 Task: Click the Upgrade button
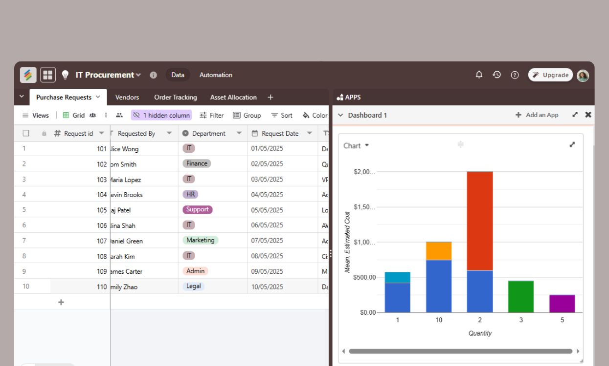click(550, 75)
